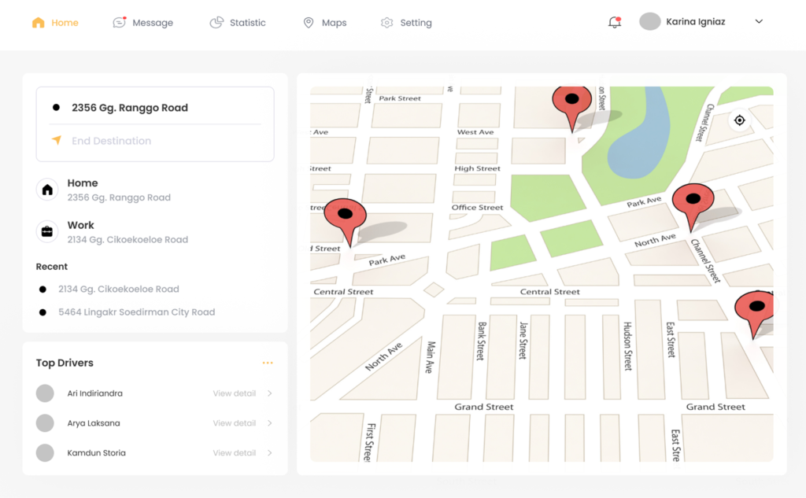The width and height of the screenshot is (806, 498).
Task: Go to the Maps tab
Action: point(325,23)
